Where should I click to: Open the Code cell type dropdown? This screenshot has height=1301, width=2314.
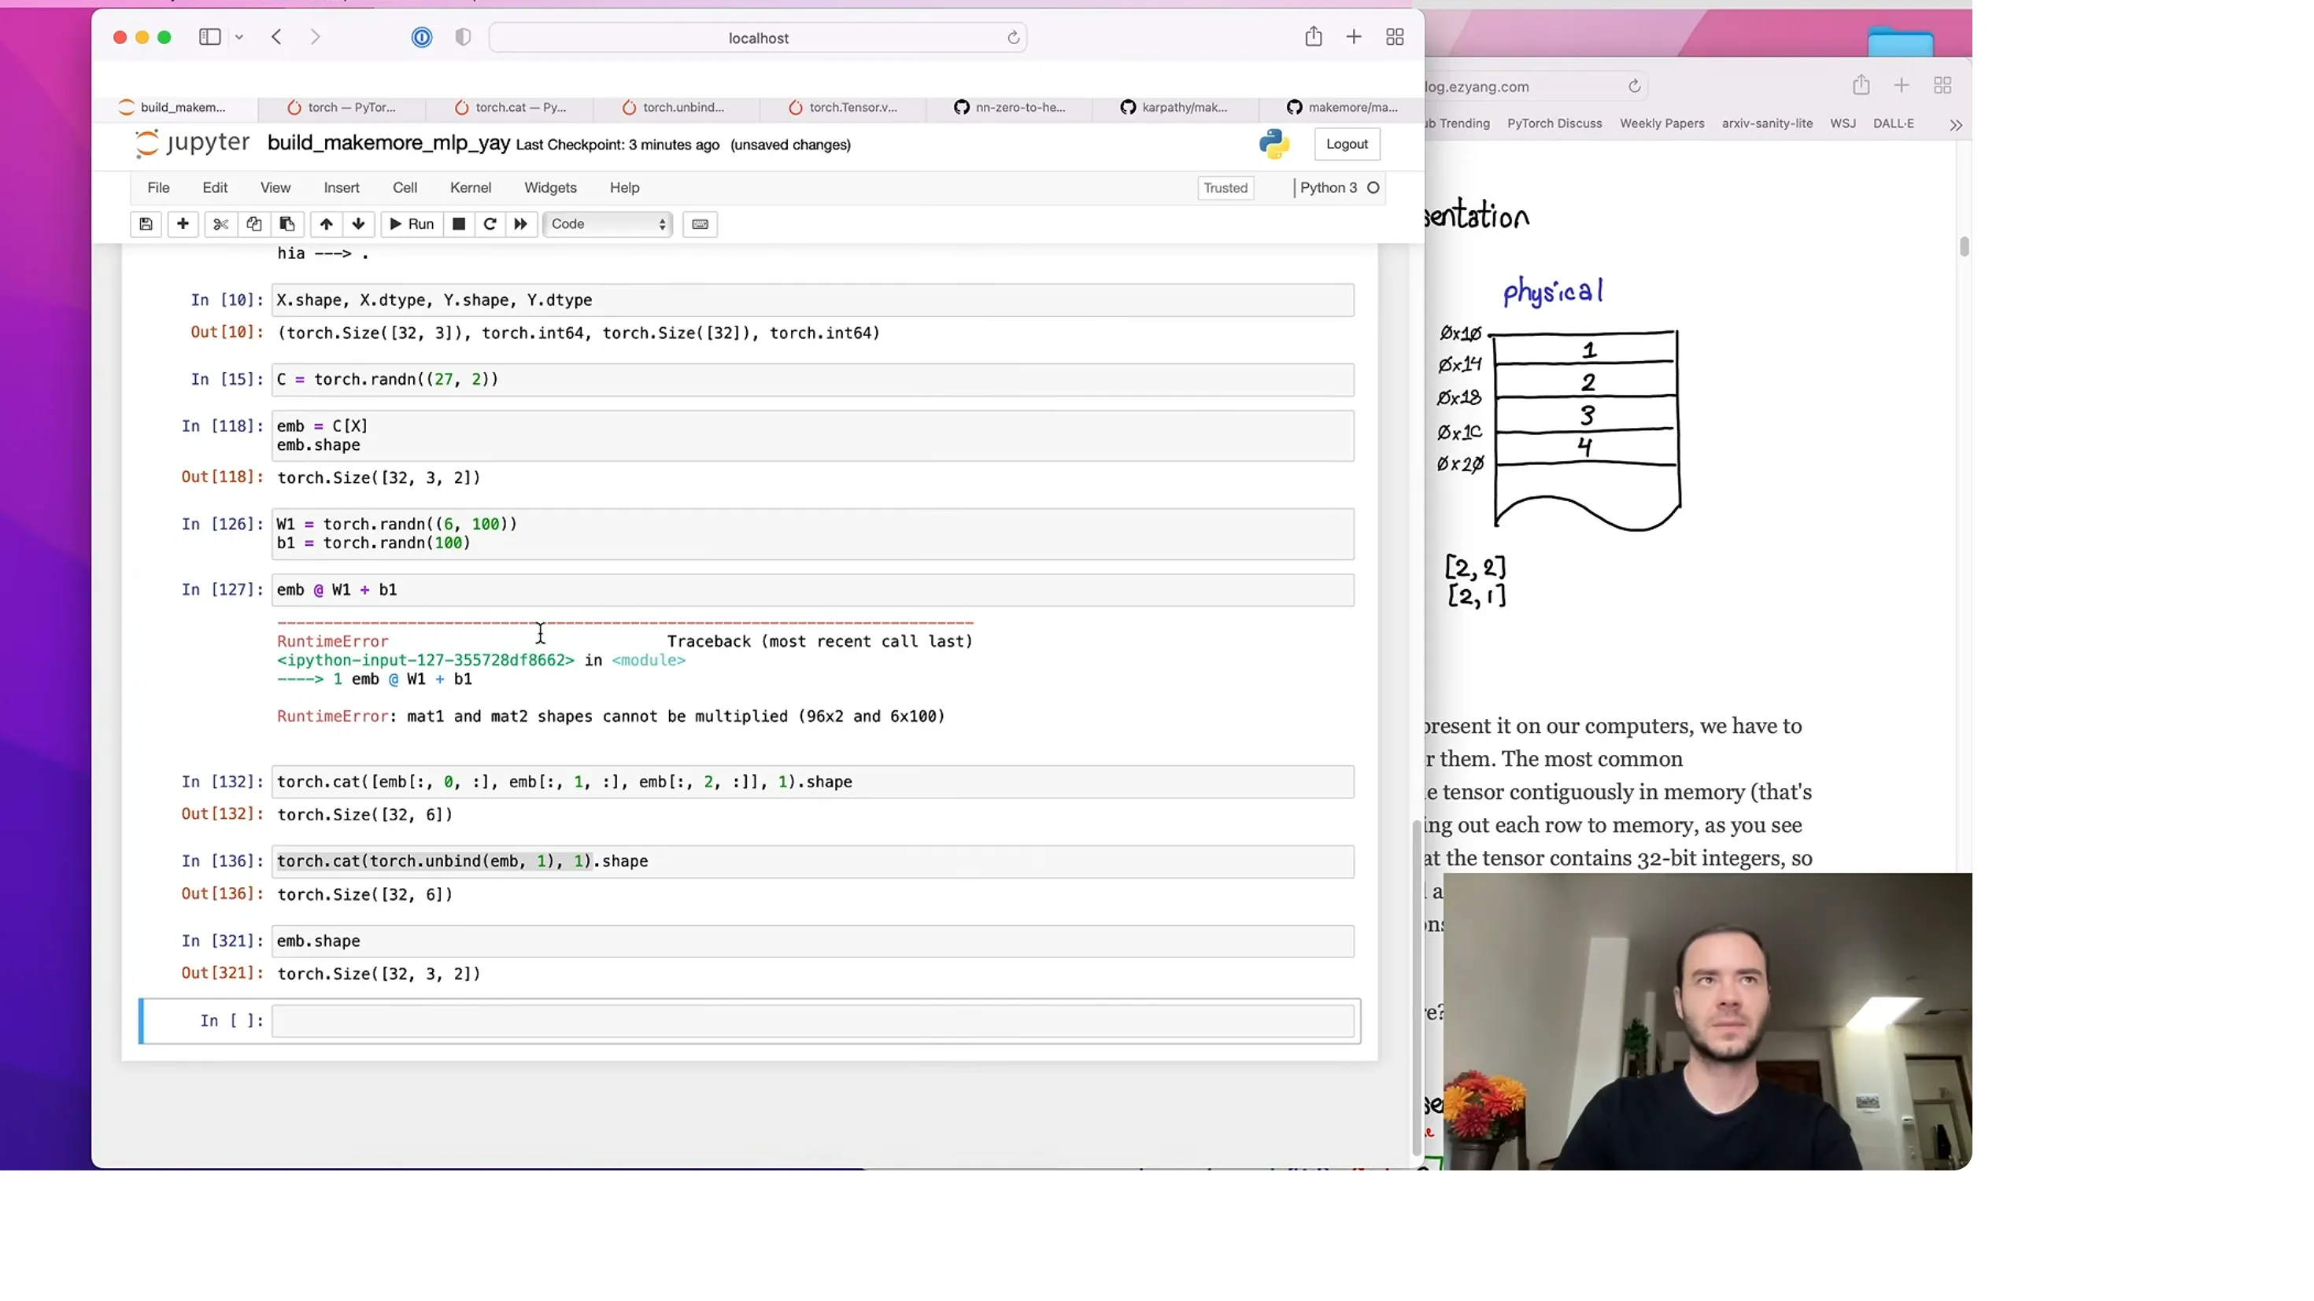[608, 223]
